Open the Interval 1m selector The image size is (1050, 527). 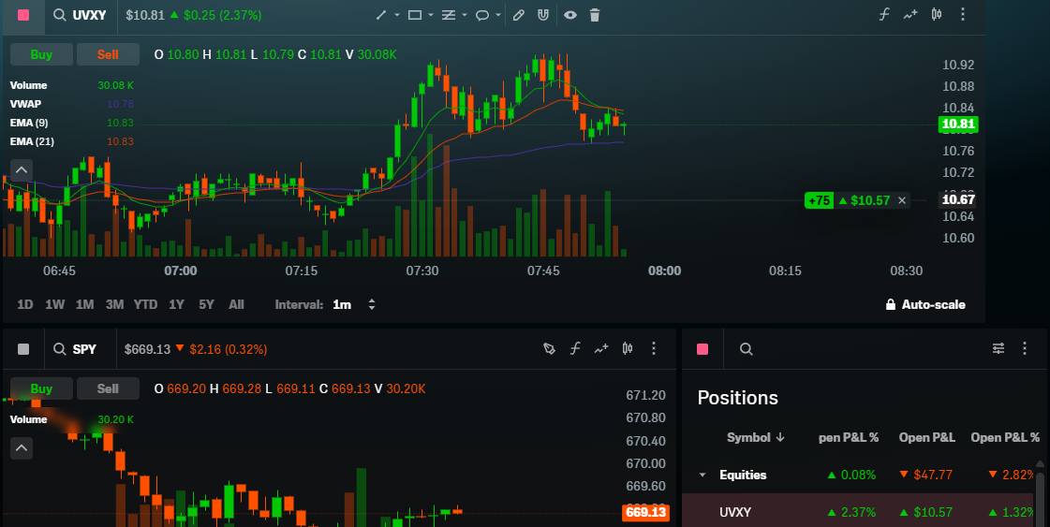click(342, 304)
